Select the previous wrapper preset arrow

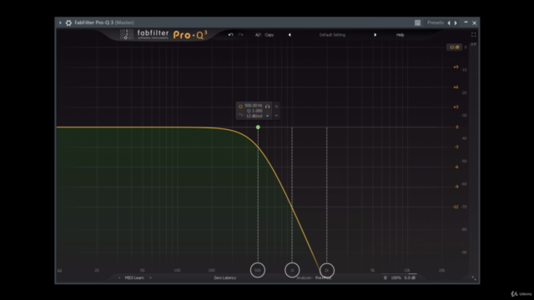pos(449,22)
